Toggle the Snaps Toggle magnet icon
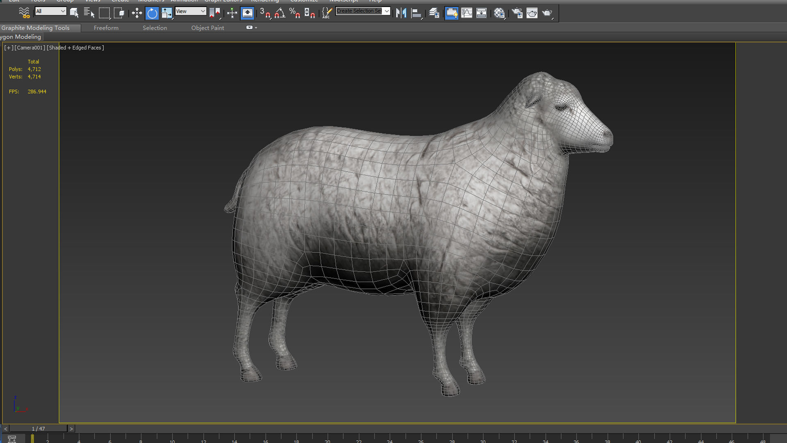 267,13
